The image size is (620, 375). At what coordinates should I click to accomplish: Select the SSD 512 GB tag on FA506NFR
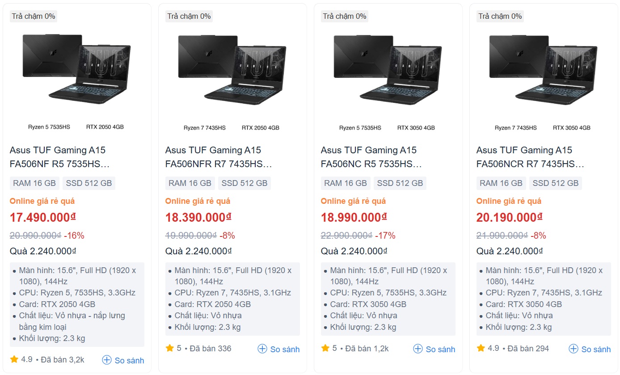click(245, 183)
